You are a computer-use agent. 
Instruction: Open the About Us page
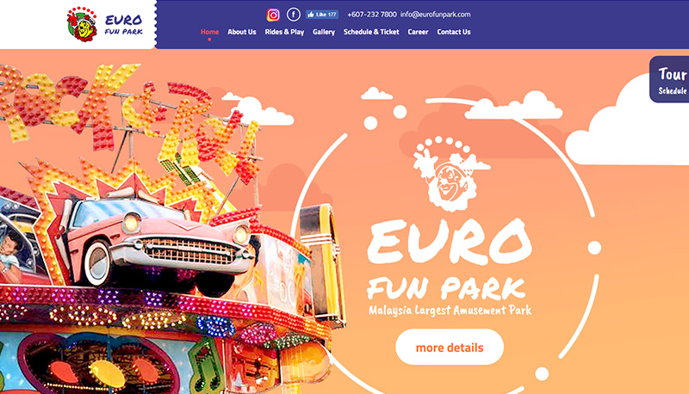coord(242,32)
